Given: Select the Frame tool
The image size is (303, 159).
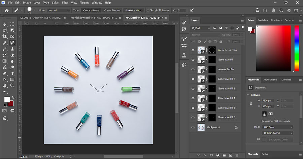Looking at the screenshot, I should click(x=12, y=36).
